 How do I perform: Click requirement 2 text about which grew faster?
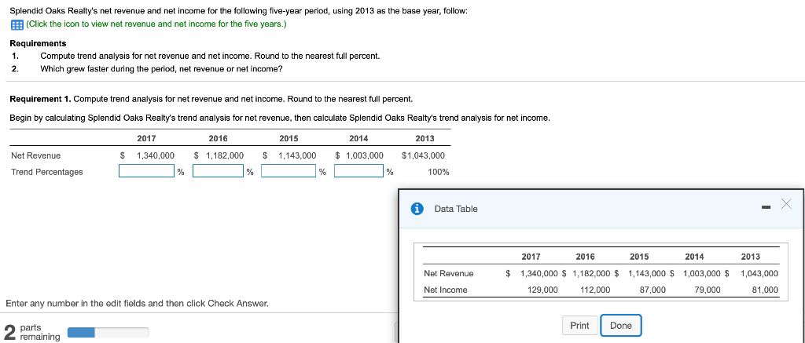tap(161, 69)
